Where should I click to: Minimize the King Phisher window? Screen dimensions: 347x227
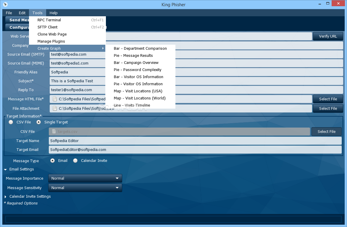point(320,4)
